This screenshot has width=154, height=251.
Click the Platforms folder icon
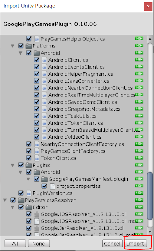(x=28, y=46)
